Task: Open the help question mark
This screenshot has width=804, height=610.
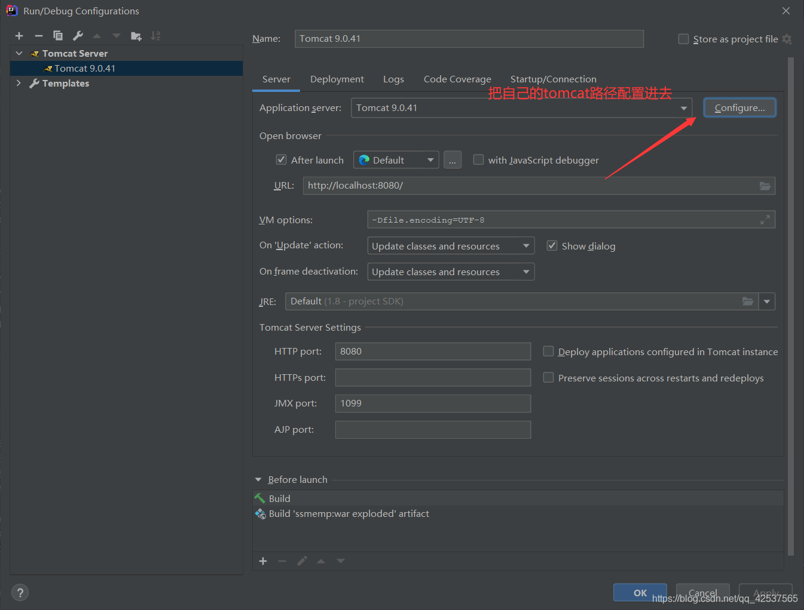Action: click(20, 593)
